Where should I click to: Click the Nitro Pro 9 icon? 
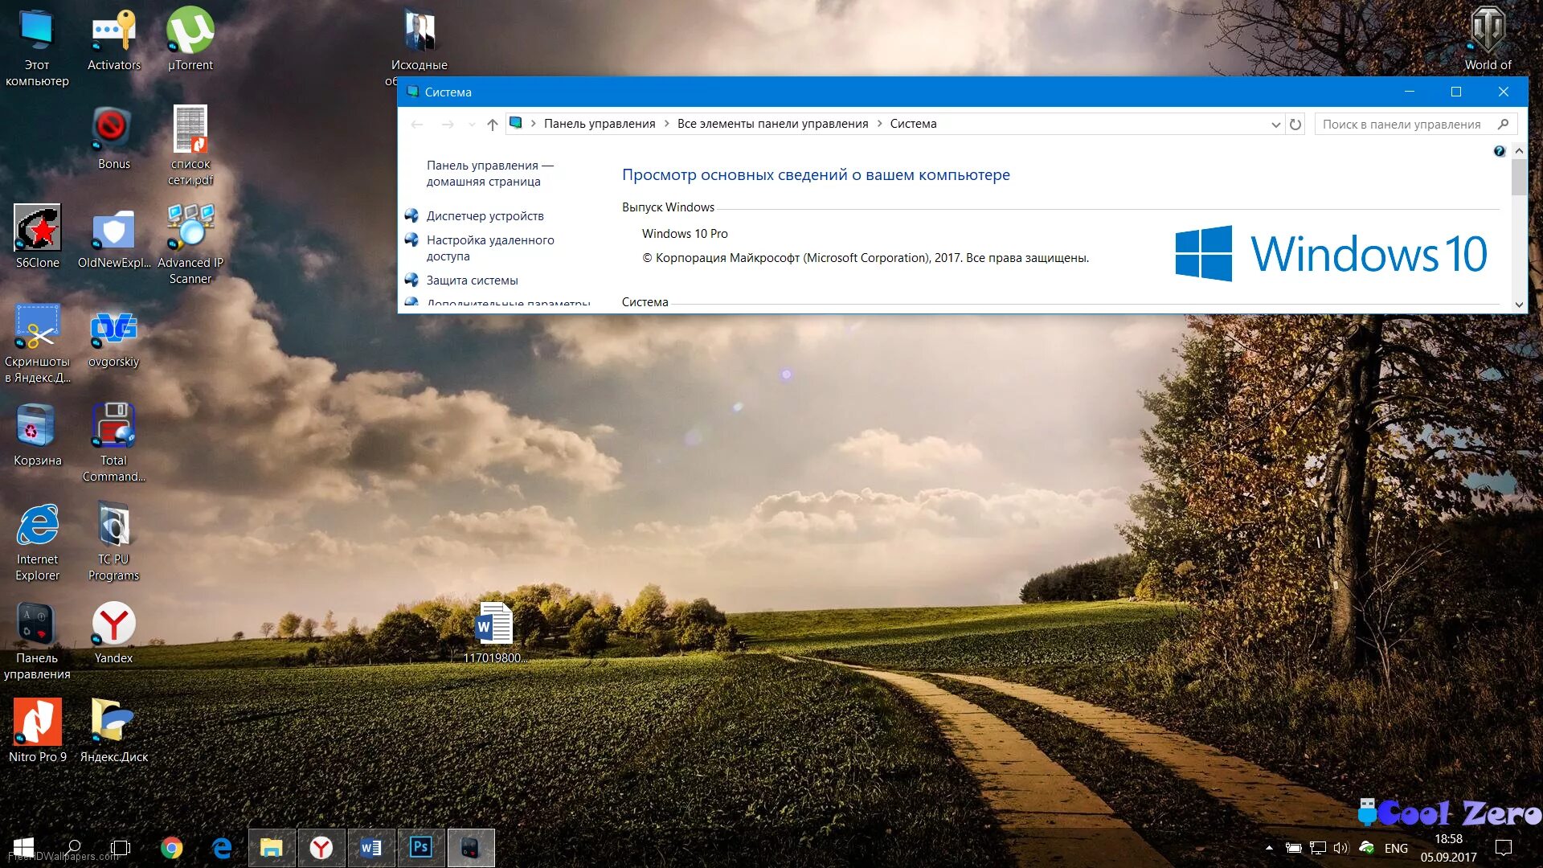(x=37, y=723)
